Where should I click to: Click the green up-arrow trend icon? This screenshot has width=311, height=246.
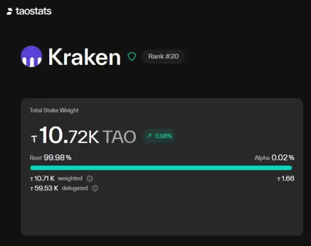tap(149, 136)
